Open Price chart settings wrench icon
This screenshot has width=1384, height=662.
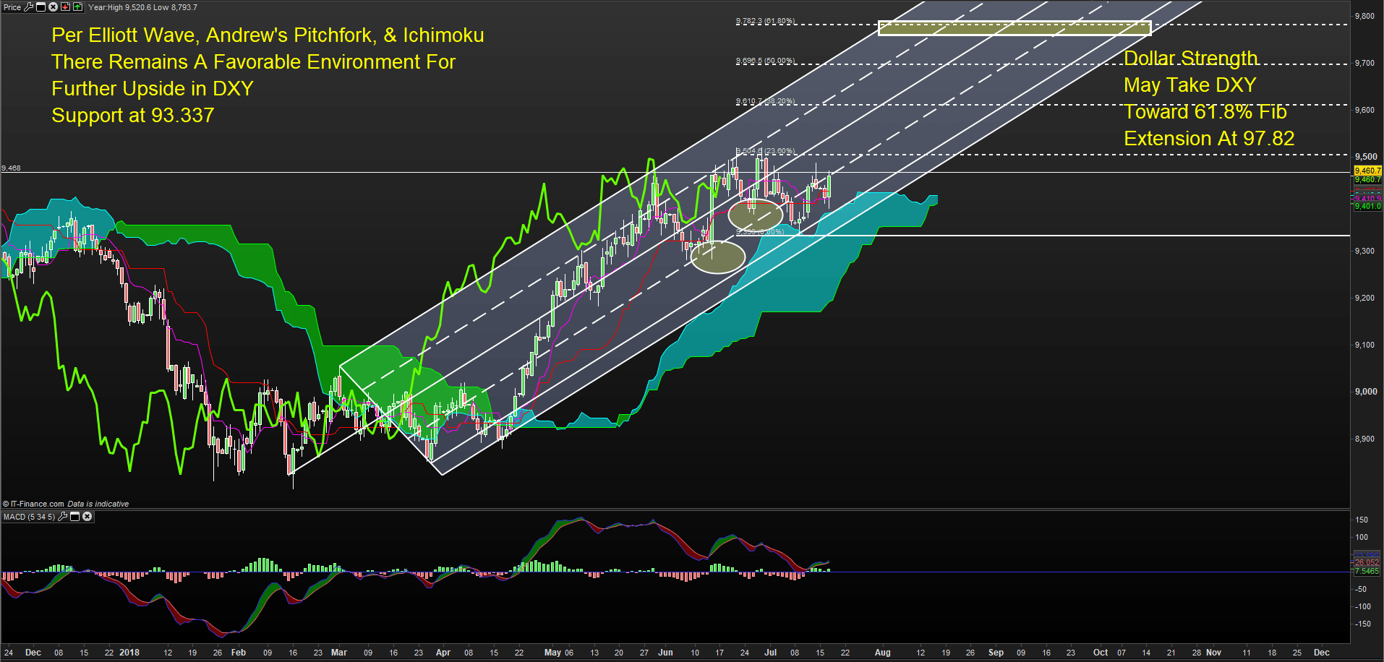29,7
